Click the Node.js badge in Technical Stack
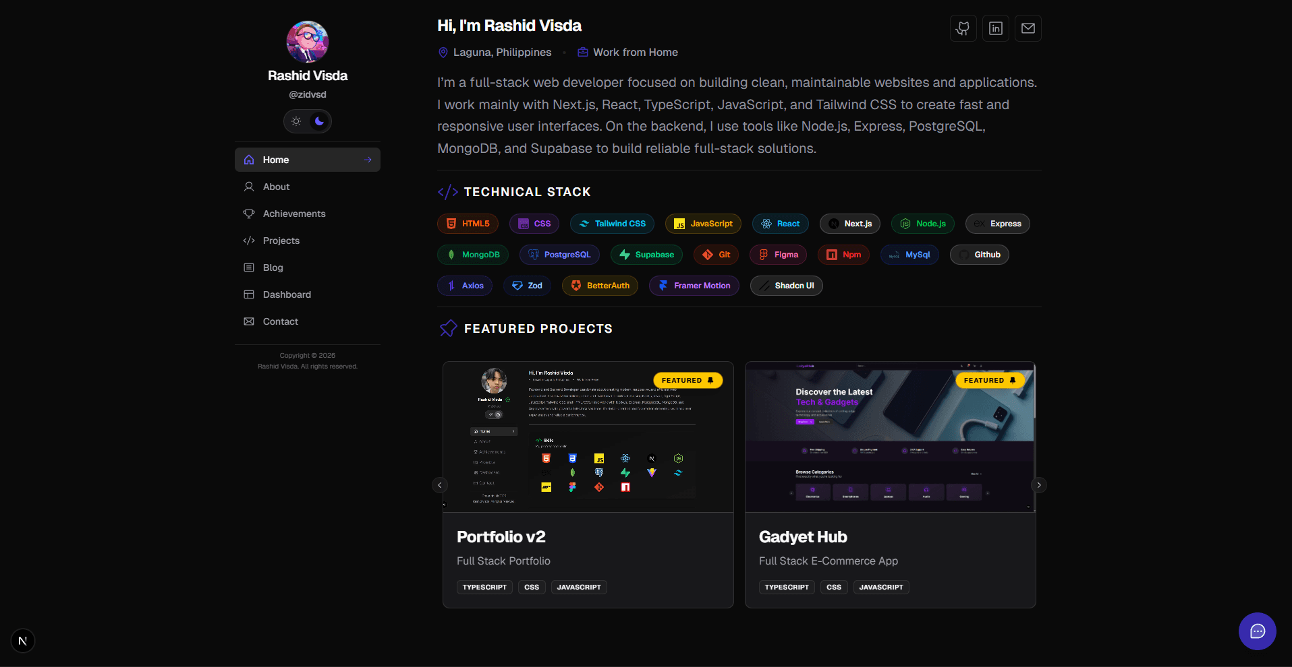This screenshot has width=1292, height=667. [x=922, y=223]
